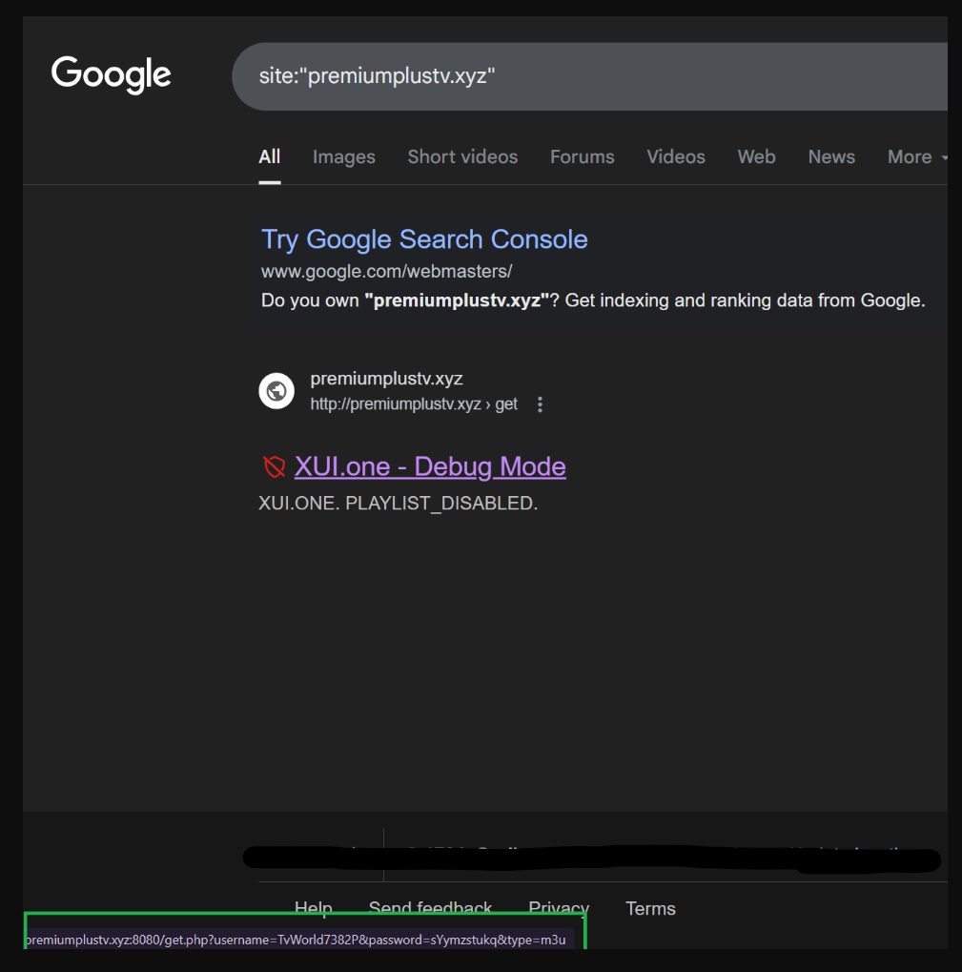Viewport: 962px width, 972px height.
Task: Click the Search Console description text
Action: coord(593,300)
